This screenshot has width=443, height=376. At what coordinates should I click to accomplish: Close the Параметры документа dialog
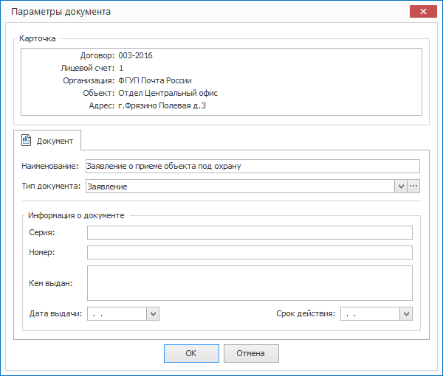point(423,12)
